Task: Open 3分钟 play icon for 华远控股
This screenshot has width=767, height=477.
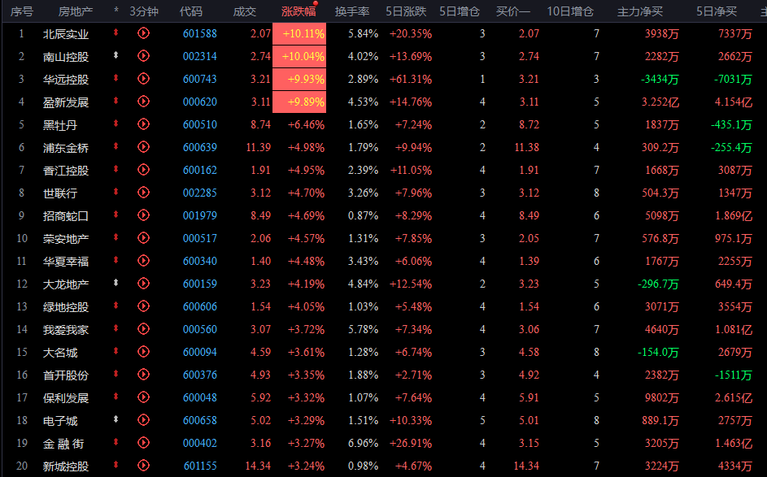Action: pyautogui.click(x=144, y=79)
